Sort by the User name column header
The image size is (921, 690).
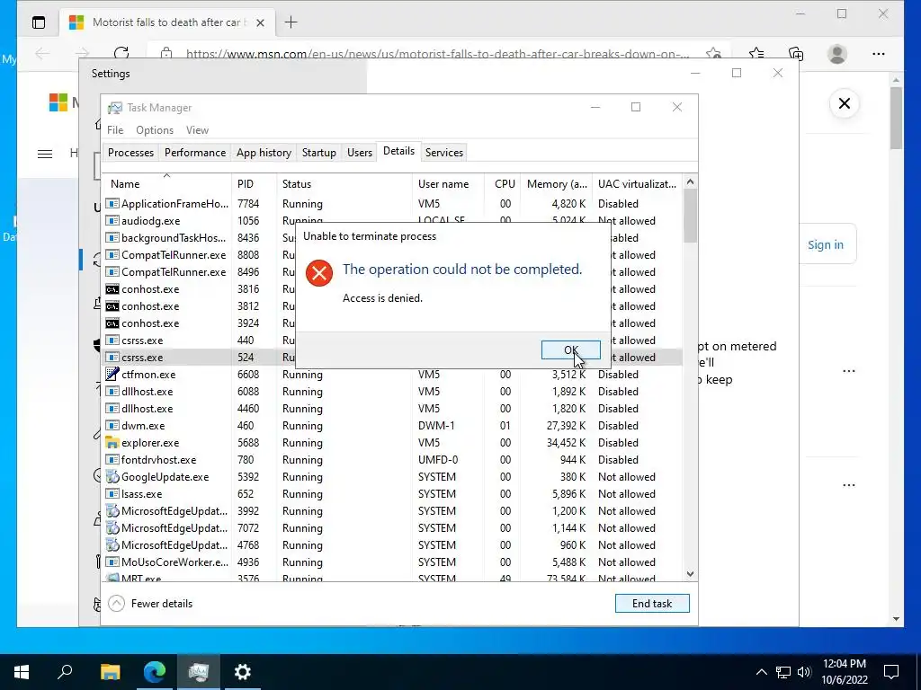click(x=448, y=183)
